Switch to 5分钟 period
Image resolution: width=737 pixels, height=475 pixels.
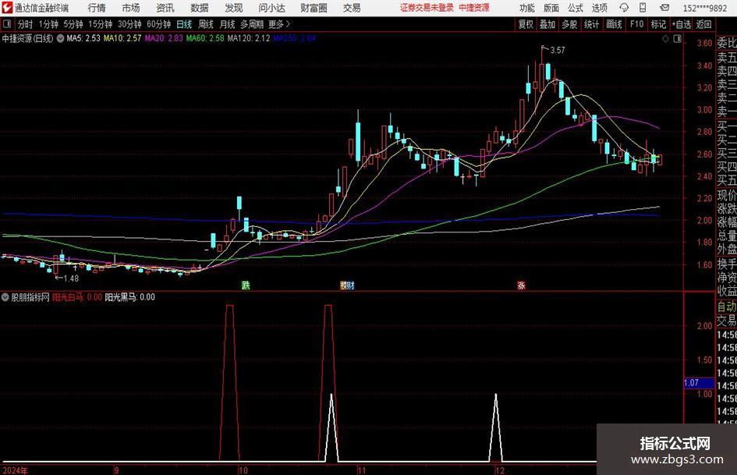pos(73,24)
